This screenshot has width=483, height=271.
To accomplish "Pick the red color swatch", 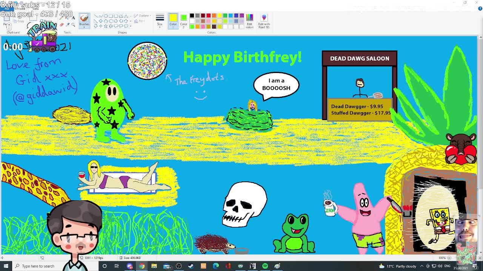I will pos(208,16).
